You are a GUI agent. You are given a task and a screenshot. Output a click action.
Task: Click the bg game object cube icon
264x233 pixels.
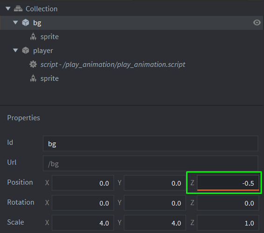point(26,22)
